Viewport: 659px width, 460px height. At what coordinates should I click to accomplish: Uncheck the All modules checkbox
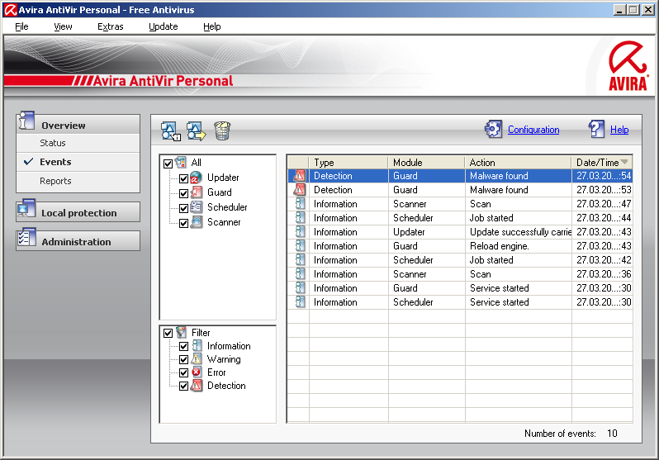coord(168,164)
